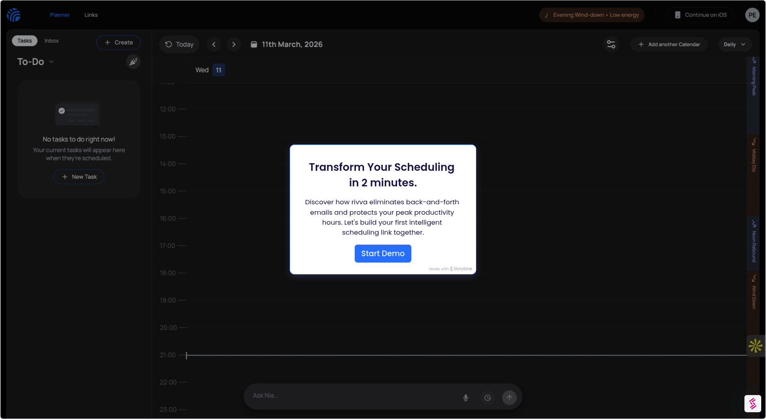Click the send arrow in the Ask Nia bar
Viewport: 766px width, 419px height.
509,397
